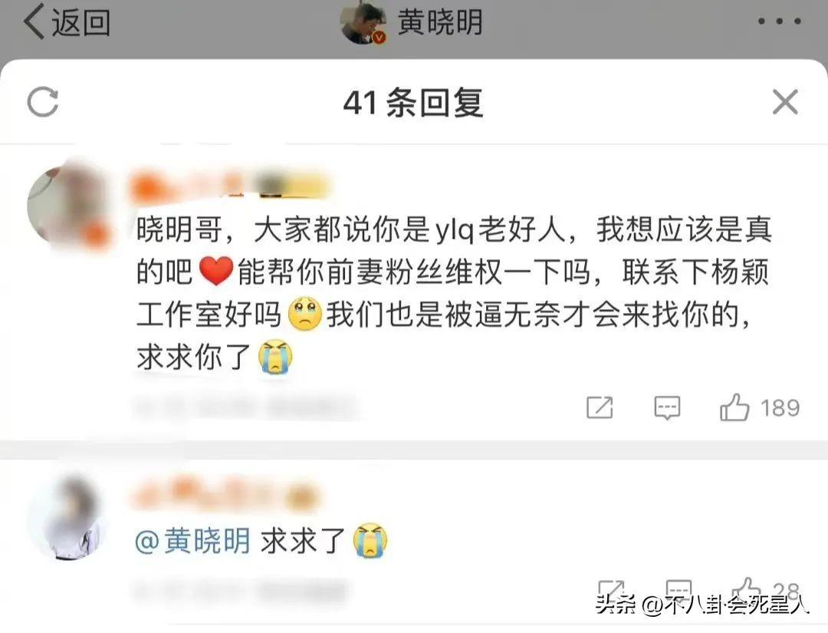
Task: Open the first comment text starting 晓明哥
Action: [453, 293]
